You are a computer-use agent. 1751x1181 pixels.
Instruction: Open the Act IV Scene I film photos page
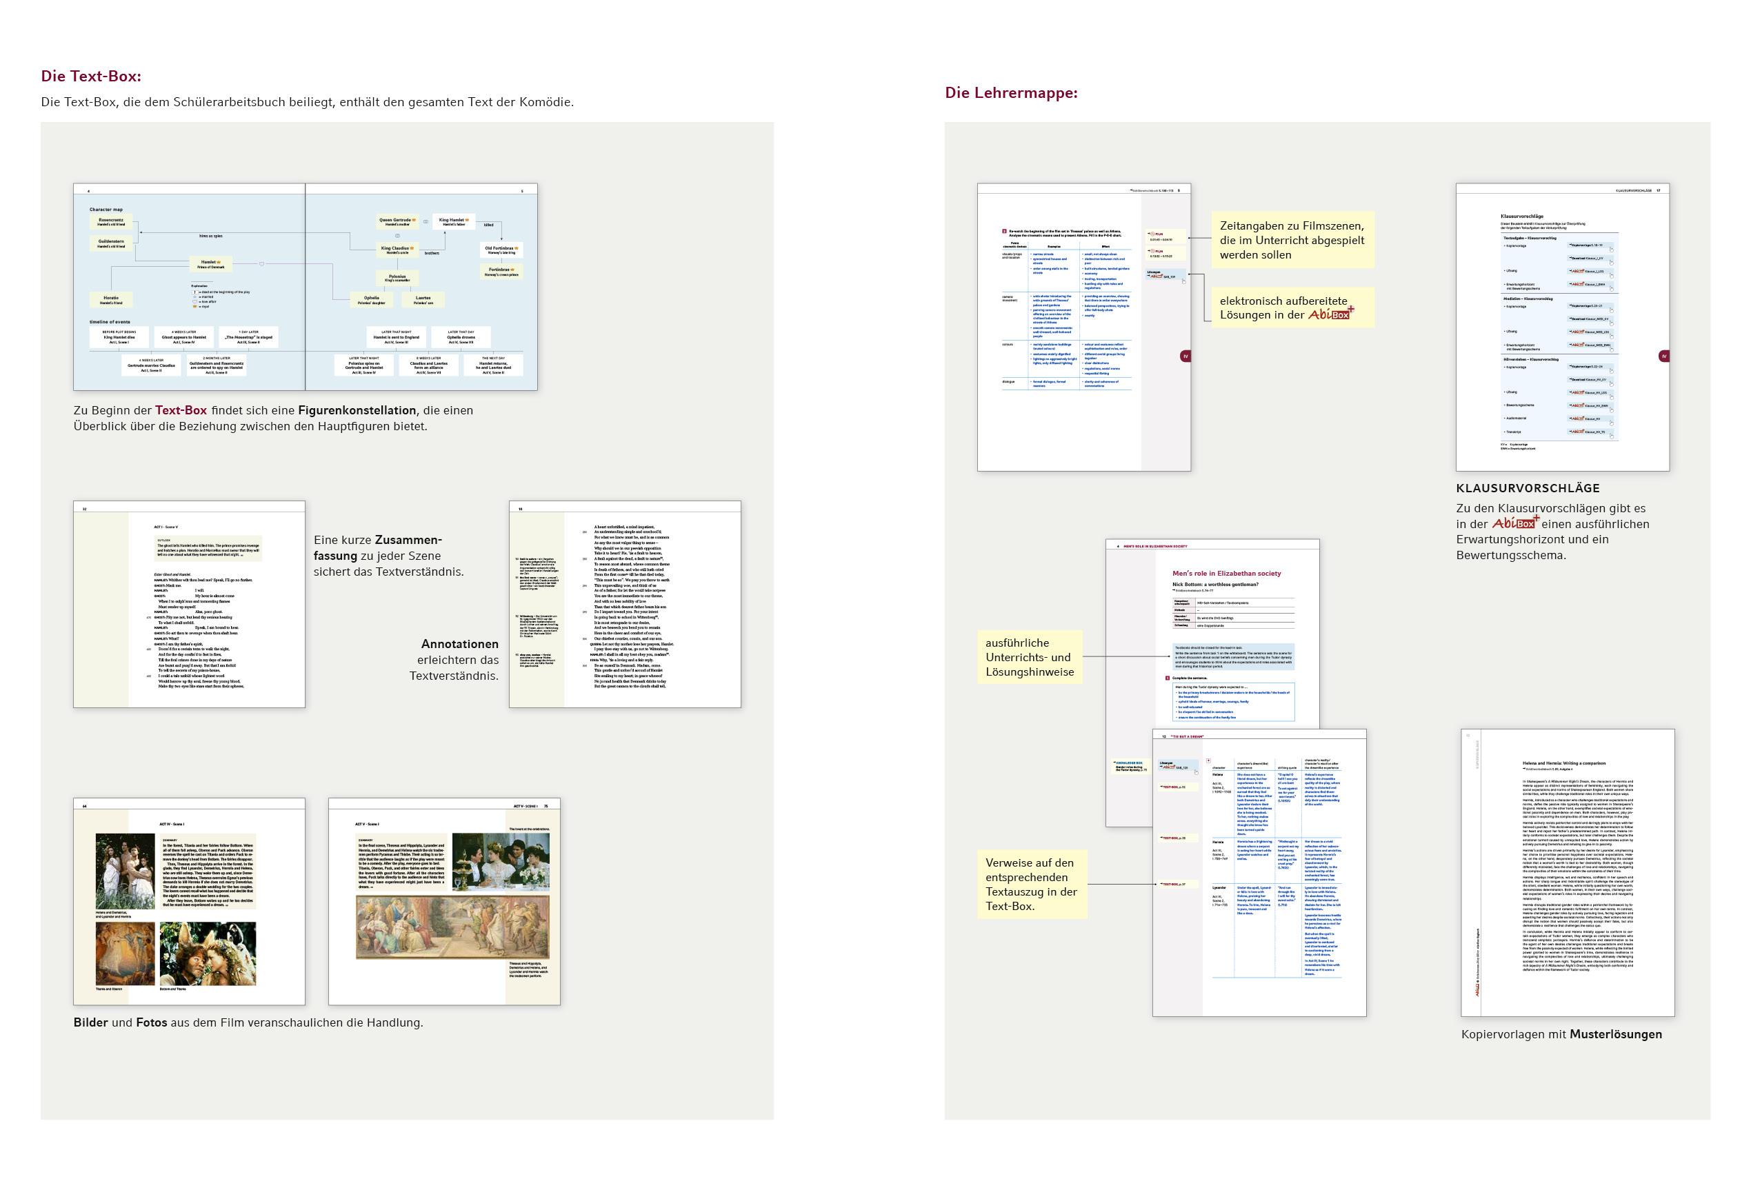point(189,902)
